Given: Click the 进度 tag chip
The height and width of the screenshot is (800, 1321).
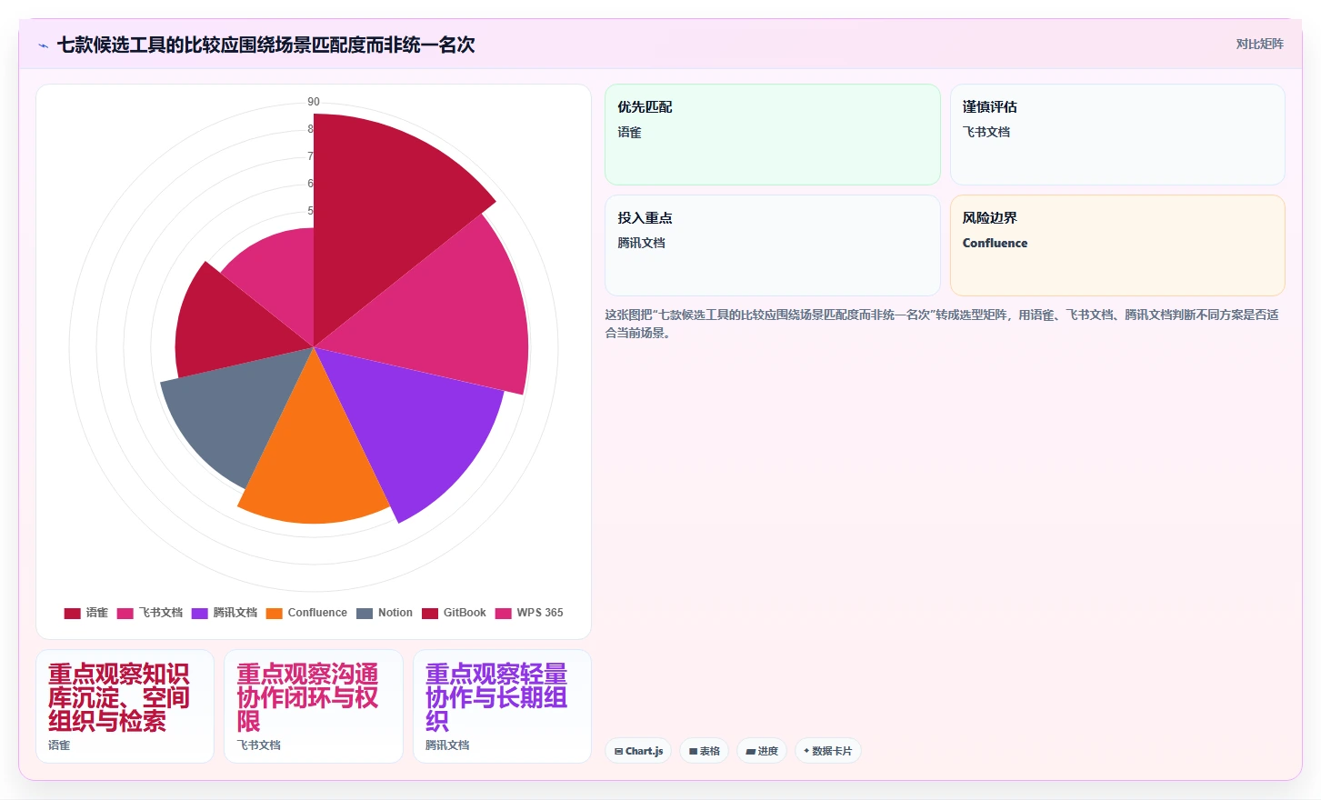Looking at the screenshot, I should 762,751.
